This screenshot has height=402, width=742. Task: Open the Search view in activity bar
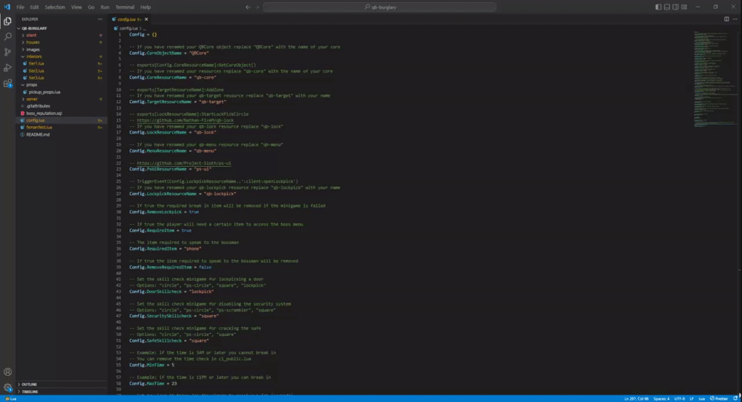click(7, 36)
